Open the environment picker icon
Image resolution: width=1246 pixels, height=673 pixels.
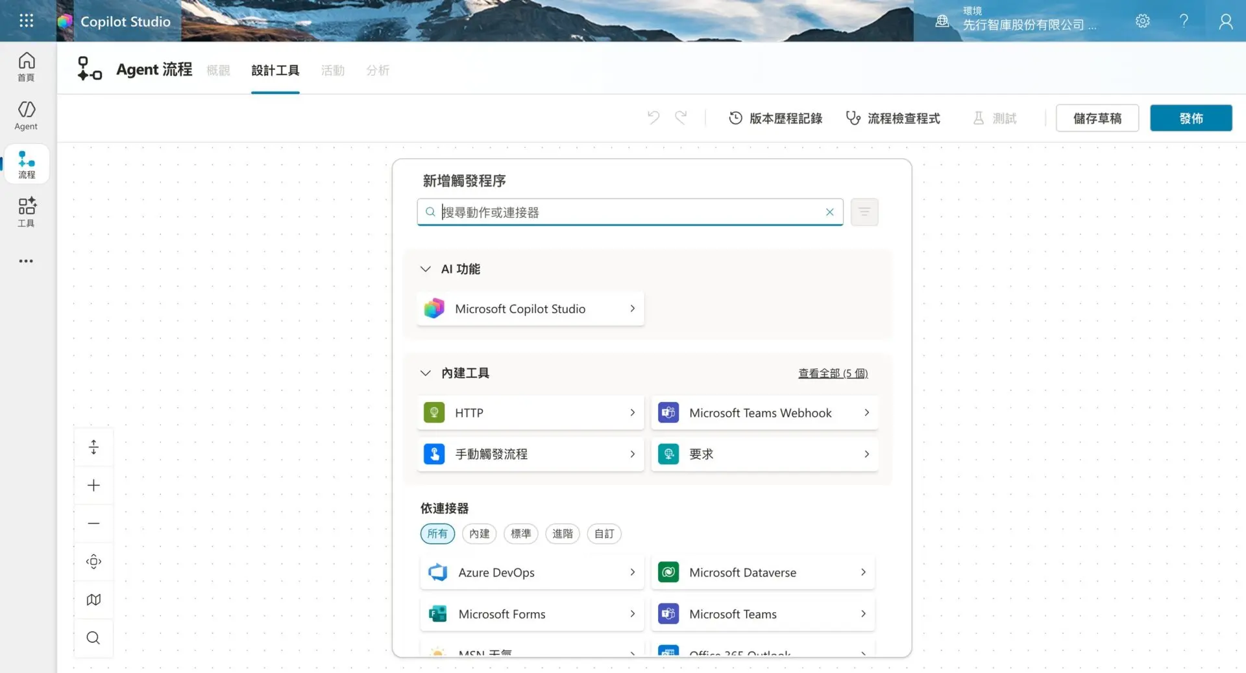pos(942,21)
